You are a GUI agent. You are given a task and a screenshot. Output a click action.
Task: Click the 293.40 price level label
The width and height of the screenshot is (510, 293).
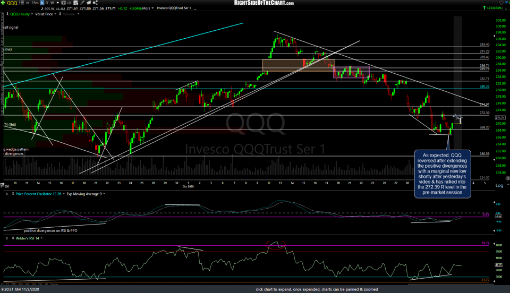[x=484, y=45]
